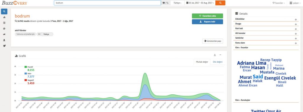Click Binali in the people cloud
The height and width of the screenshot is (112, 303).
pyautogui.click(x=282, y=82)
